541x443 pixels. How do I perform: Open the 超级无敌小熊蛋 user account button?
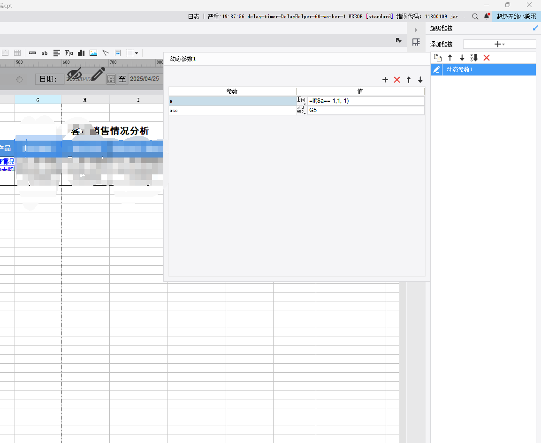pos(516,16)
